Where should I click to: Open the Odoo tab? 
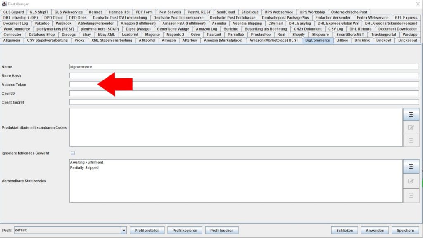[x=195, y=35]
